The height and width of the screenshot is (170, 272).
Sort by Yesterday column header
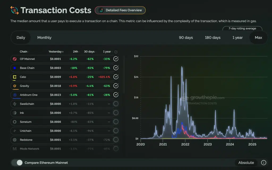56,52
